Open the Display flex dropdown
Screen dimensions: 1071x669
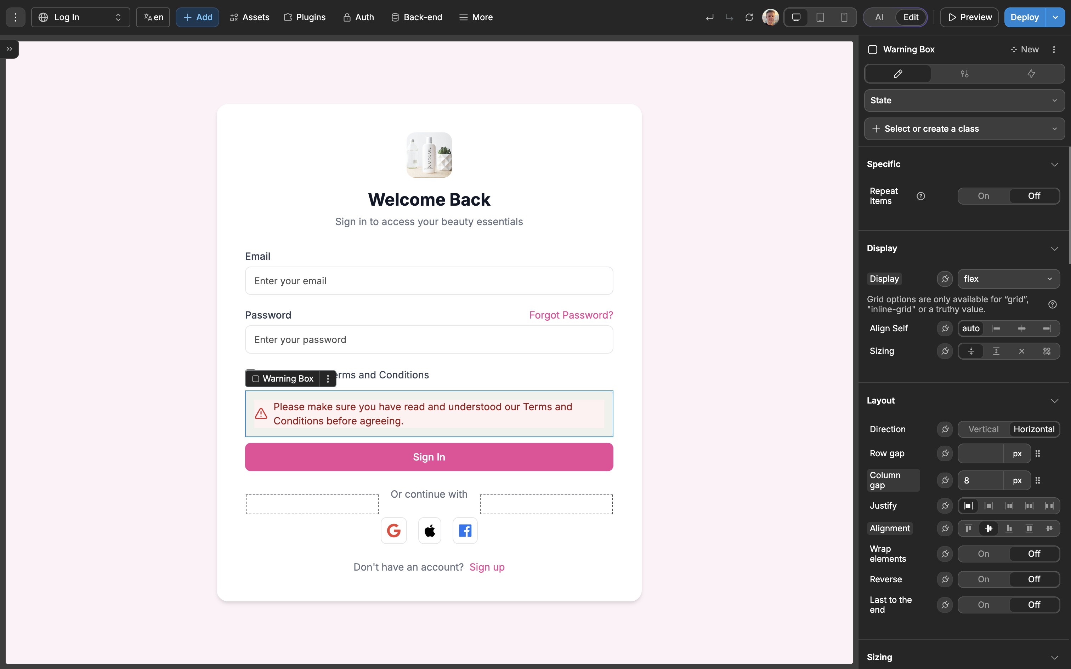tap(1009, 279)
